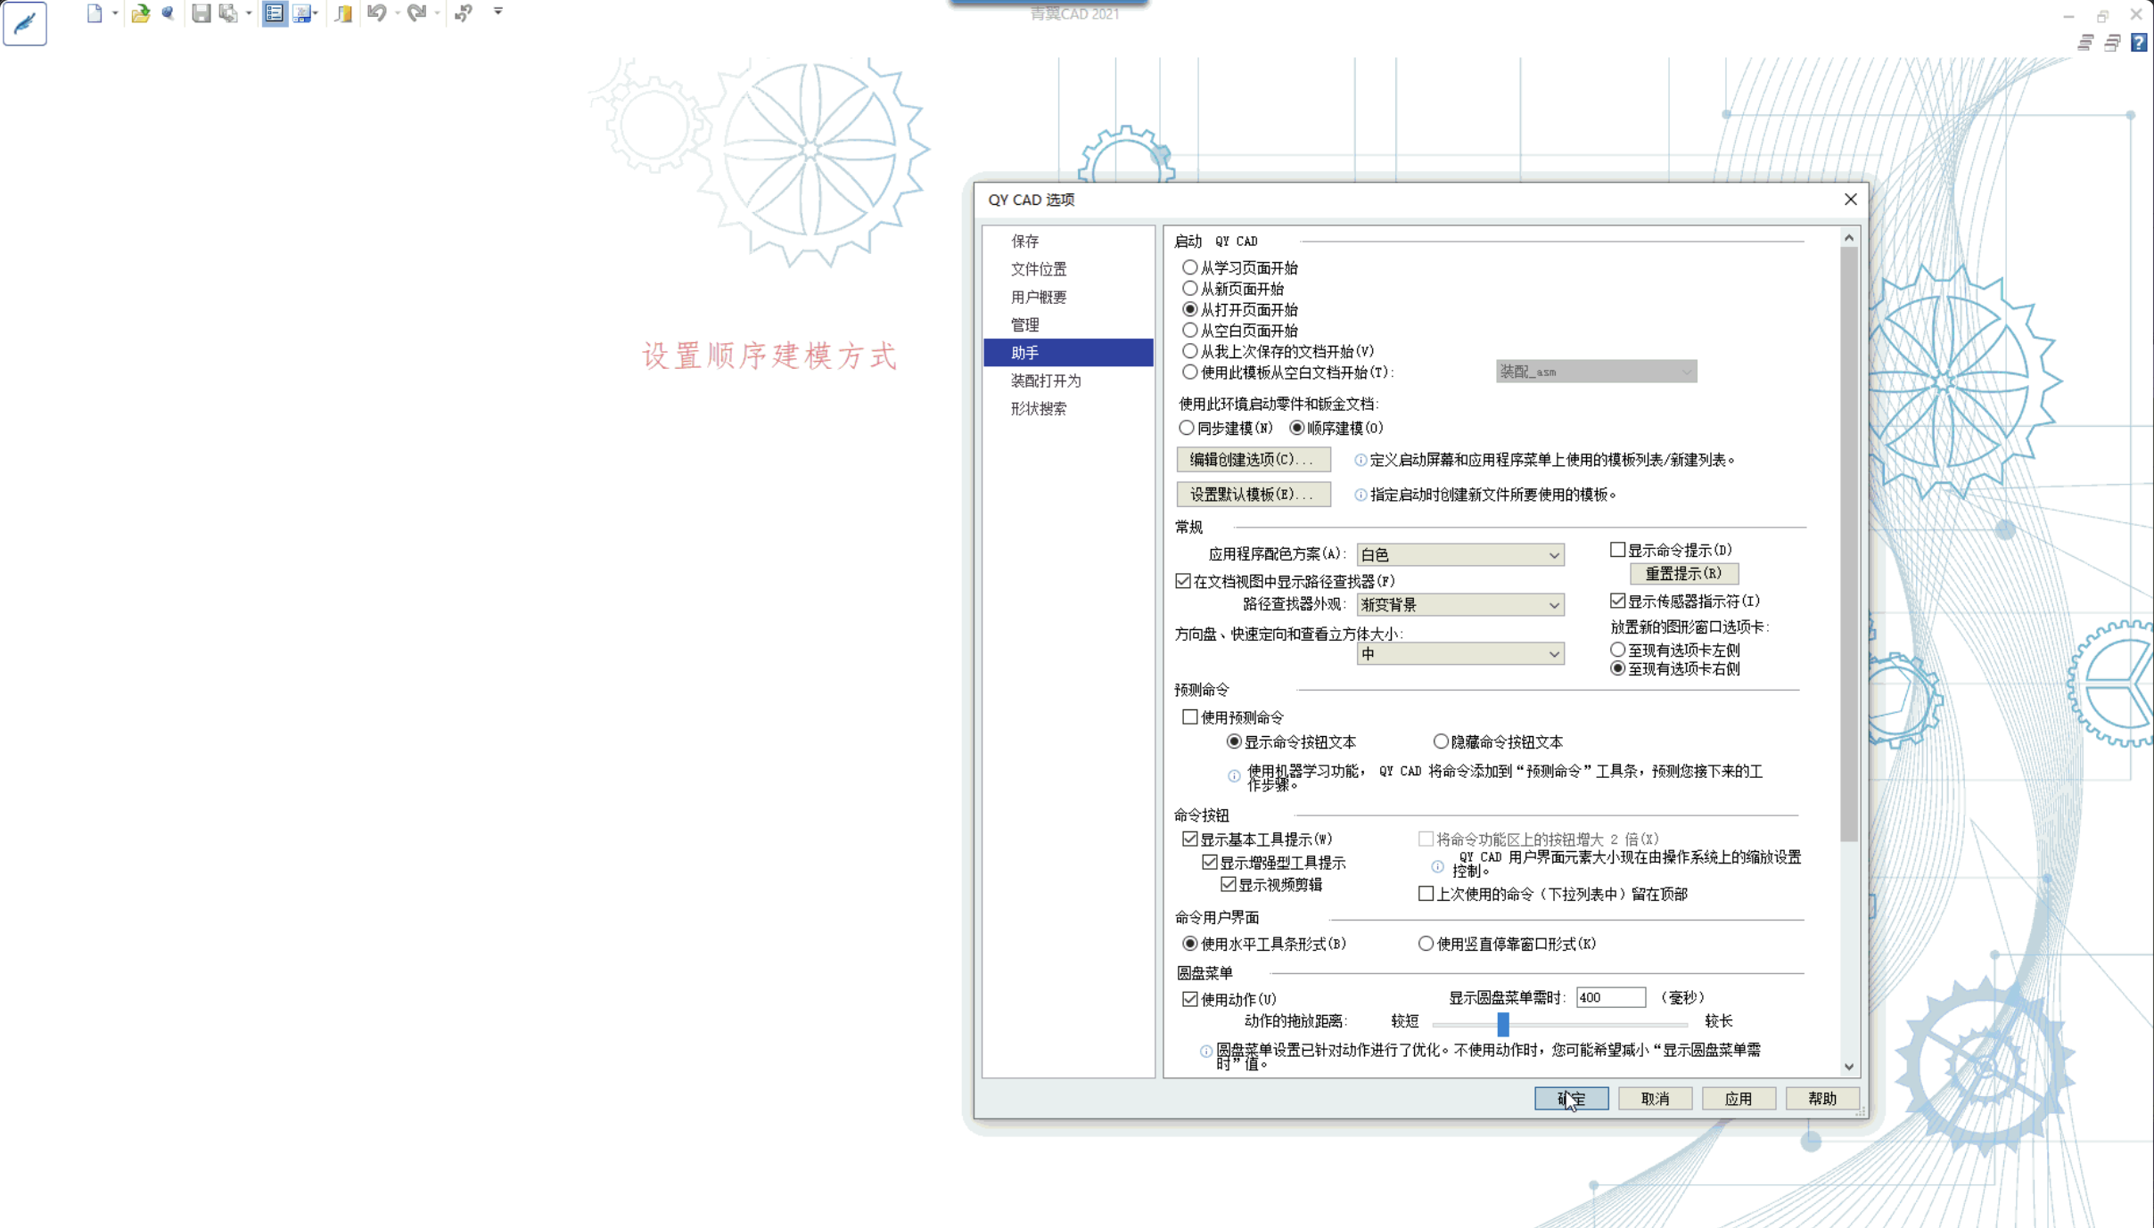Select 隐藏命令按钮文本 radio button
The image size is (2154, 1228).
[1440, 741]
